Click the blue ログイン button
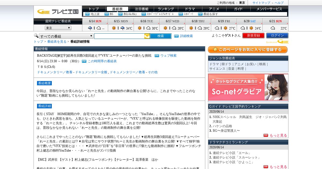The height and width of the screenshot is (169, 322). pos(277,35)
